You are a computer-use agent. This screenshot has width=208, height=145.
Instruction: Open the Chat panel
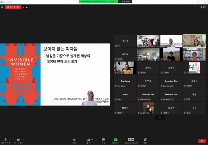click(103, 141)
